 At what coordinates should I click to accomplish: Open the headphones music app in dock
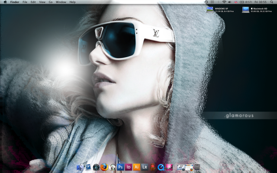point(113,167)
